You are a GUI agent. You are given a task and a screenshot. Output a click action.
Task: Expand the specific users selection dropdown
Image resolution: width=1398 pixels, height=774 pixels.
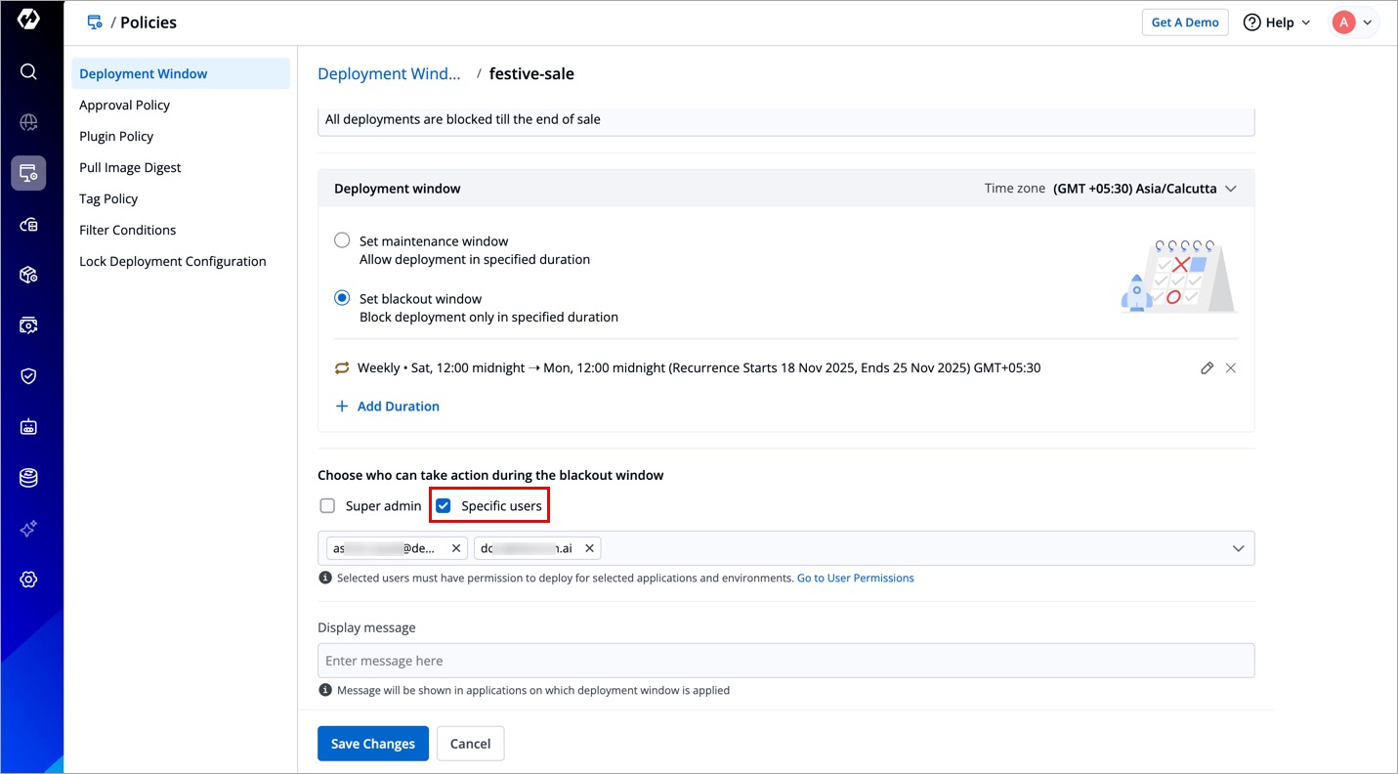(1238, 548)
